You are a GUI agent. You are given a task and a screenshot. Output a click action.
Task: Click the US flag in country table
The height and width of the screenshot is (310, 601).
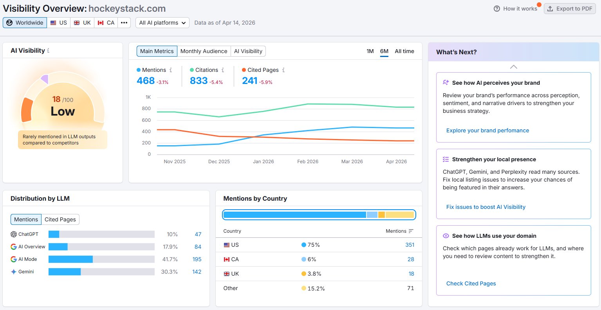point(226,245)
